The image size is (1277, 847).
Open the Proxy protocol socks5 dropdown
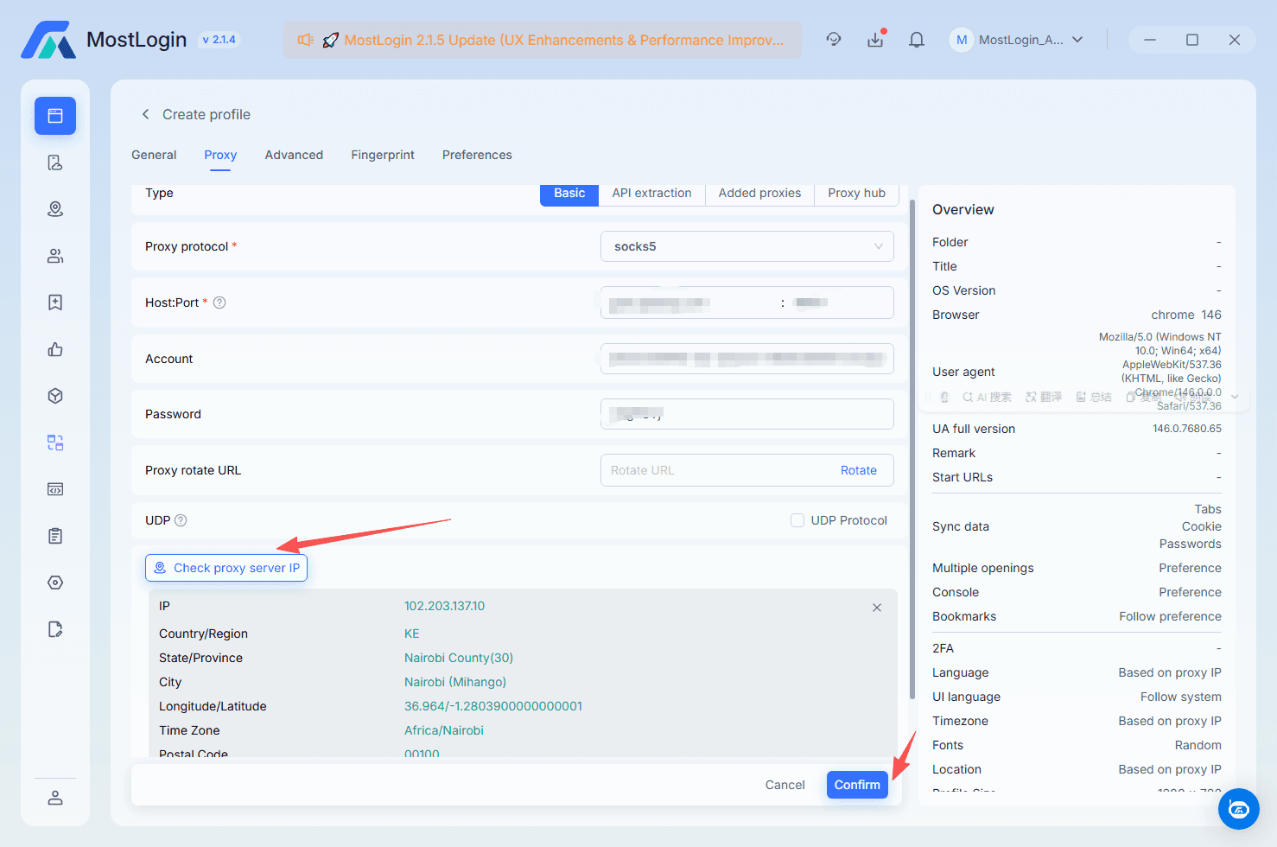click(747, 246)
